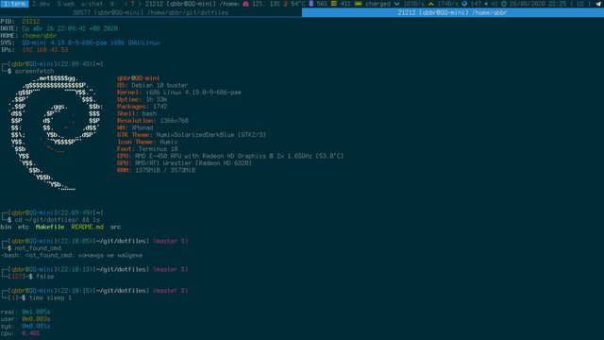Select the d: workspace in the bar

point(112,4)
